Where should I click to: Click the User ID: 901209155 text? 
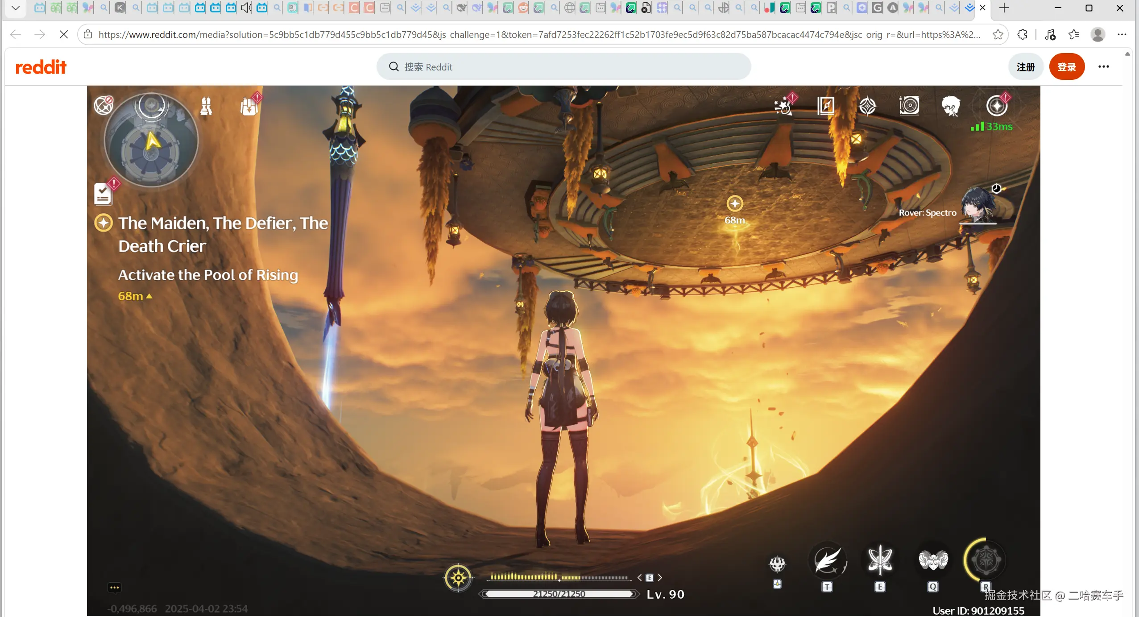tap(978, 611)
